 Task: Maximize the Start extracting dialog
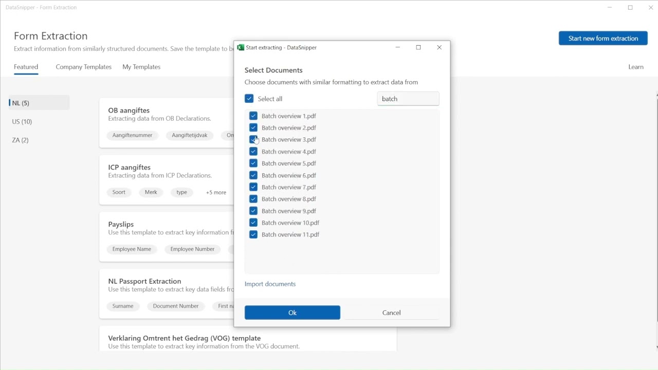click(418, 47)
